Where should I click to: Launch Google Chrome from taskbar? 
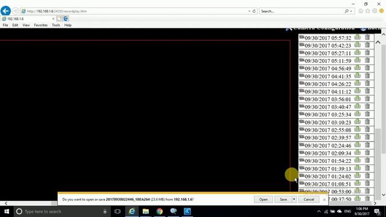coord(159,212)
